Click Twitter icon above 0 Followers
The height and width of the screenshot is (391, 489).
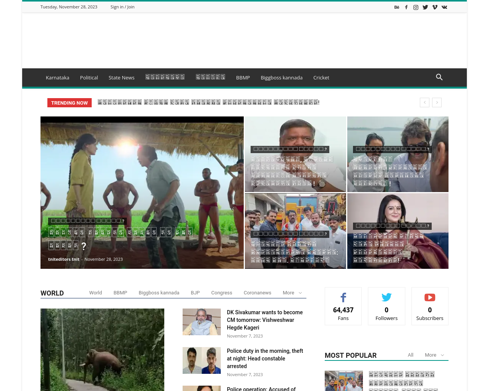pos(387,297)
